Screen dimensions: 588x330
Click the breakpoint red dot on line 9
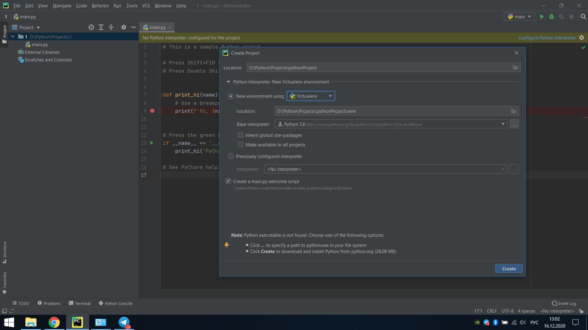(x=153, y=111)
